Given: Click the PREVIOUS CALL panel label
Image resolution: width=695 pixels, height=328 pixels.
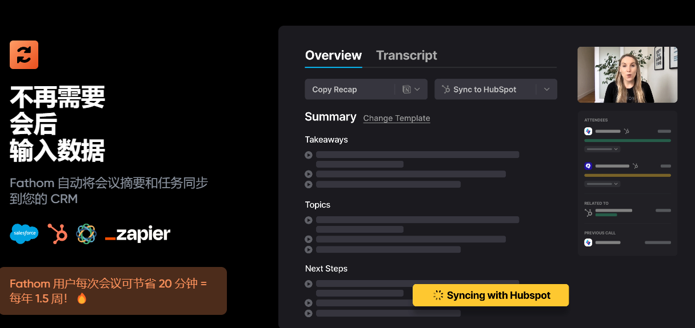Looking at the screenshot, I should (x=600, y=233).
